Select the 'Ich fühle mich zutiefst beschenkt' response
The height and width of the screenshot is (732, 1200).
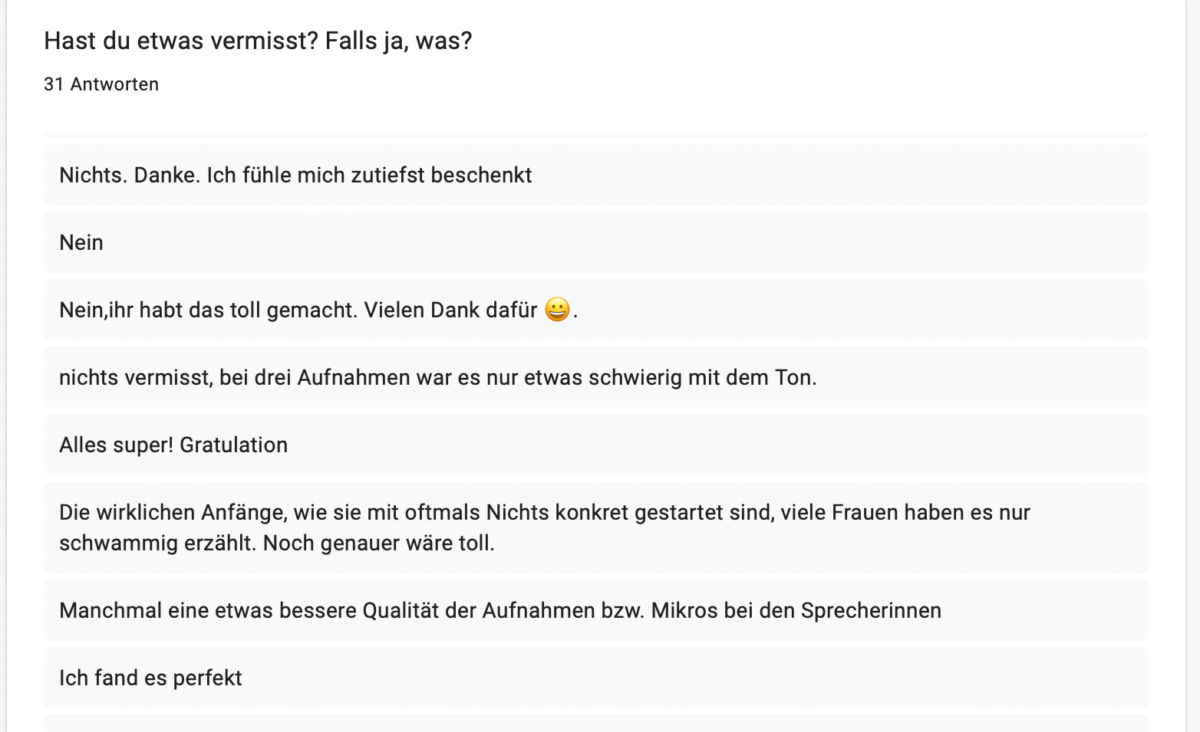pos(295,176)
